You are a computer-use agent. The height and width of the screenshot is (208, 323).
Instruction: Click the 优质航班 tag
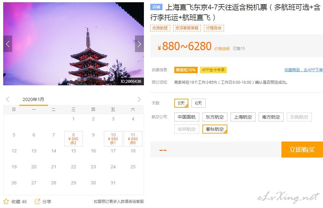160,28
